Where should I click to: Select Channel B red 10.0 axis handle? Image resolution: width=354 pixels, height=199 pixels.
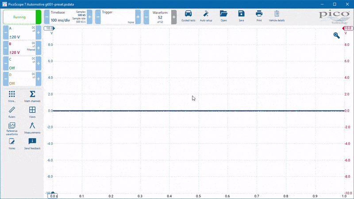point(348,28)
